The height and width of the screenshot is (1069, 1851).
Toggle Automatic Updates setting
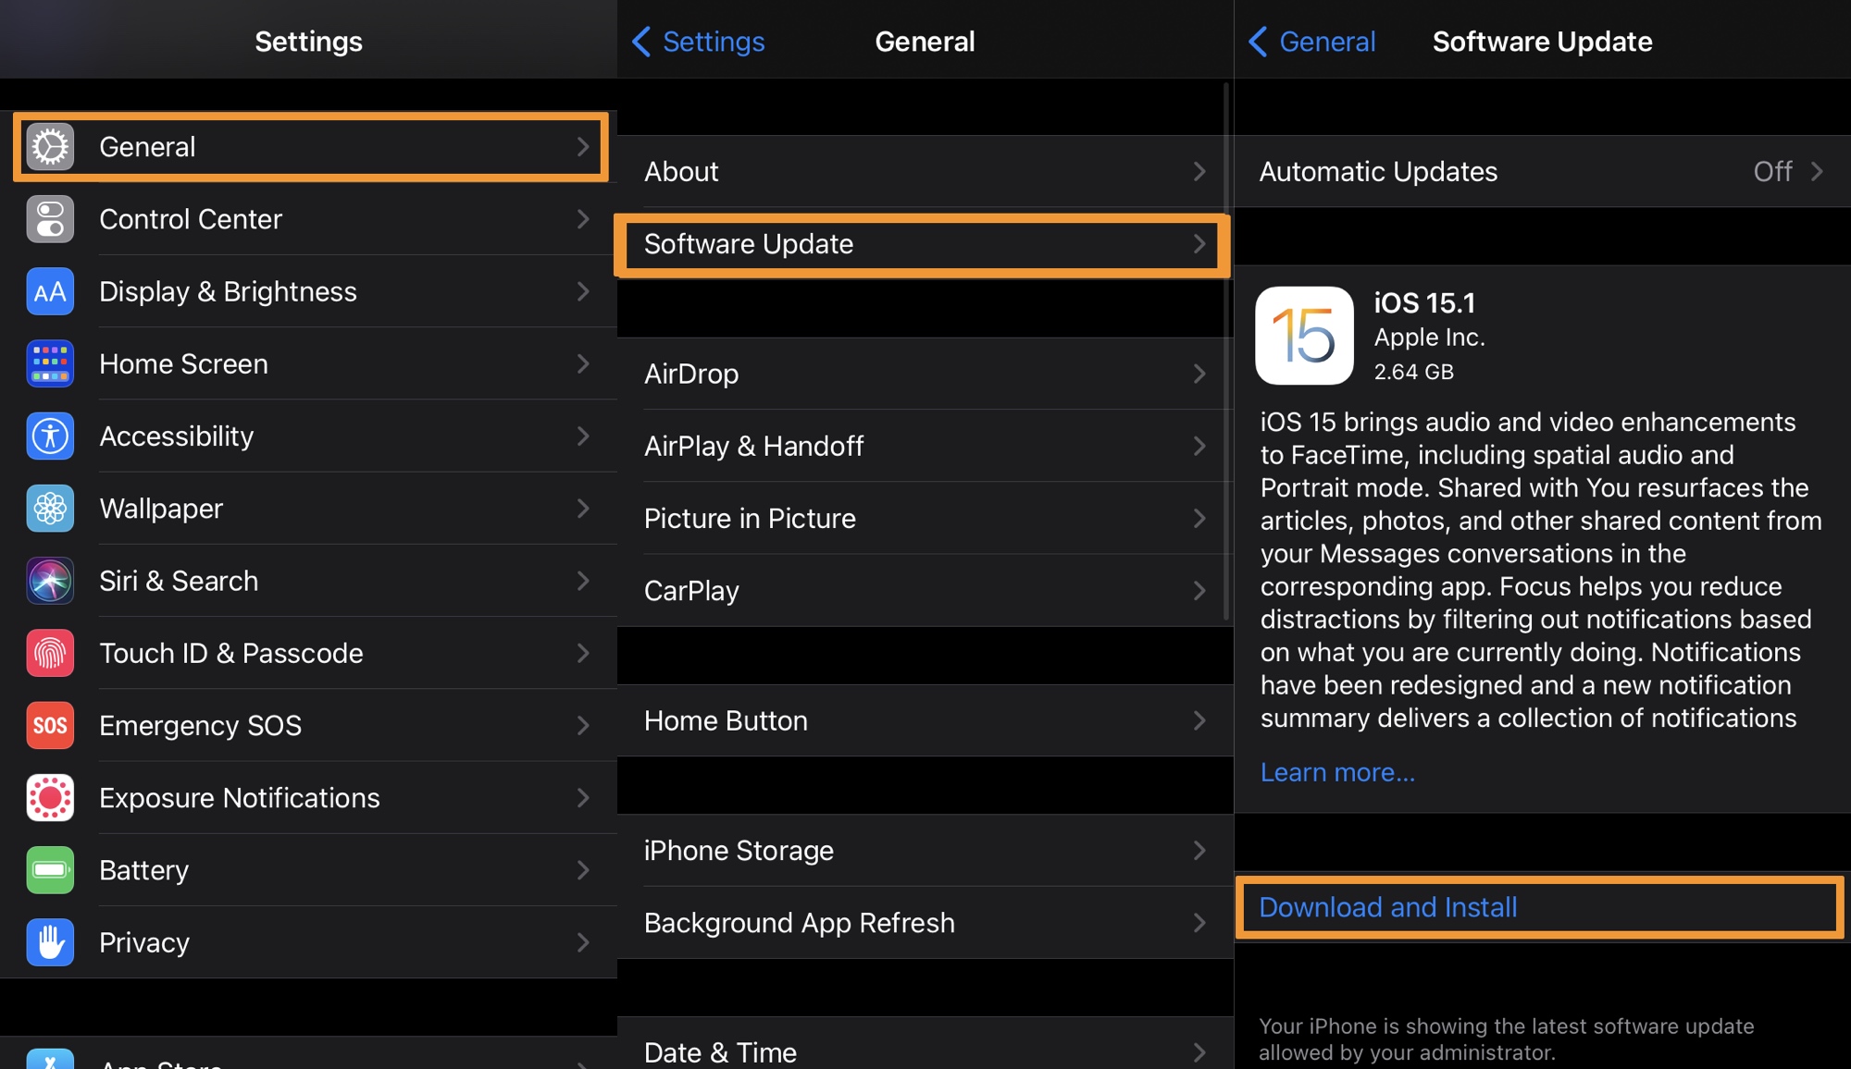click(1540, 170)
